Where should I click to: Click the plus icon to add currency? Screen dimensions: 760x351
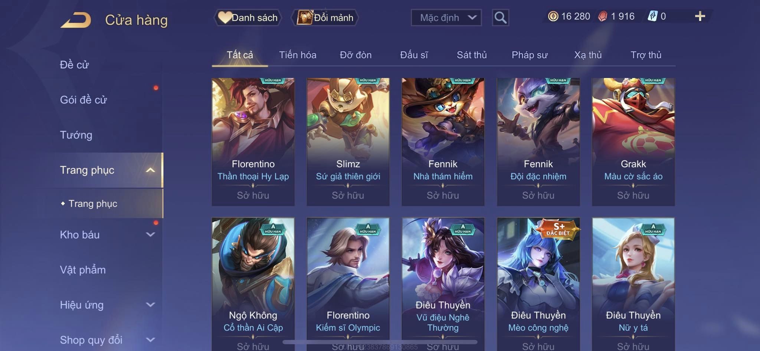[x=700, y=16]
